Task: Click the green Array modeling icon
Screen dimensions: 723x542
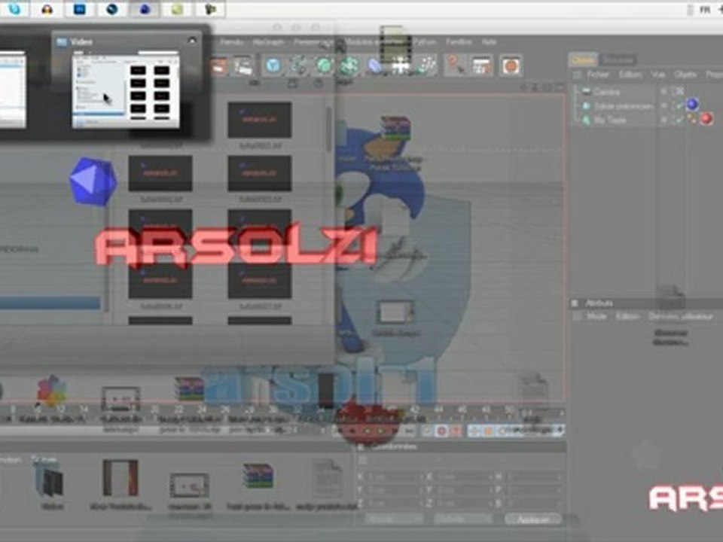Action: pyautogui.click(x=349, y=65)
